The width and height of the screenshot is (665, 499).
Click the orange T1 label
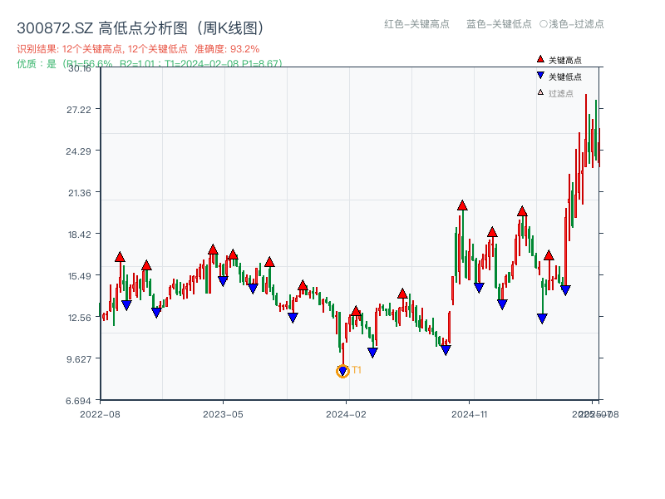pos(357,370)
